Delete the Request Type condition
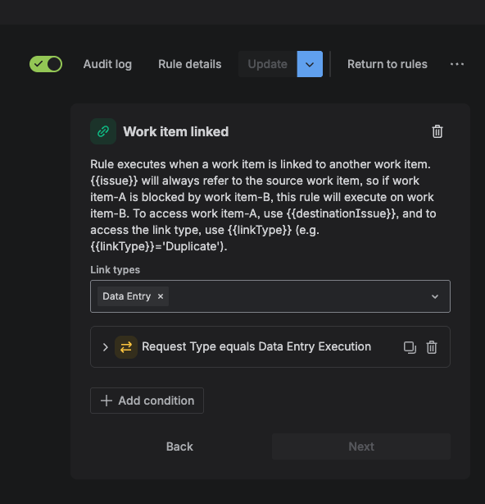This screenshot has width=485, height=504. [432, 347]
